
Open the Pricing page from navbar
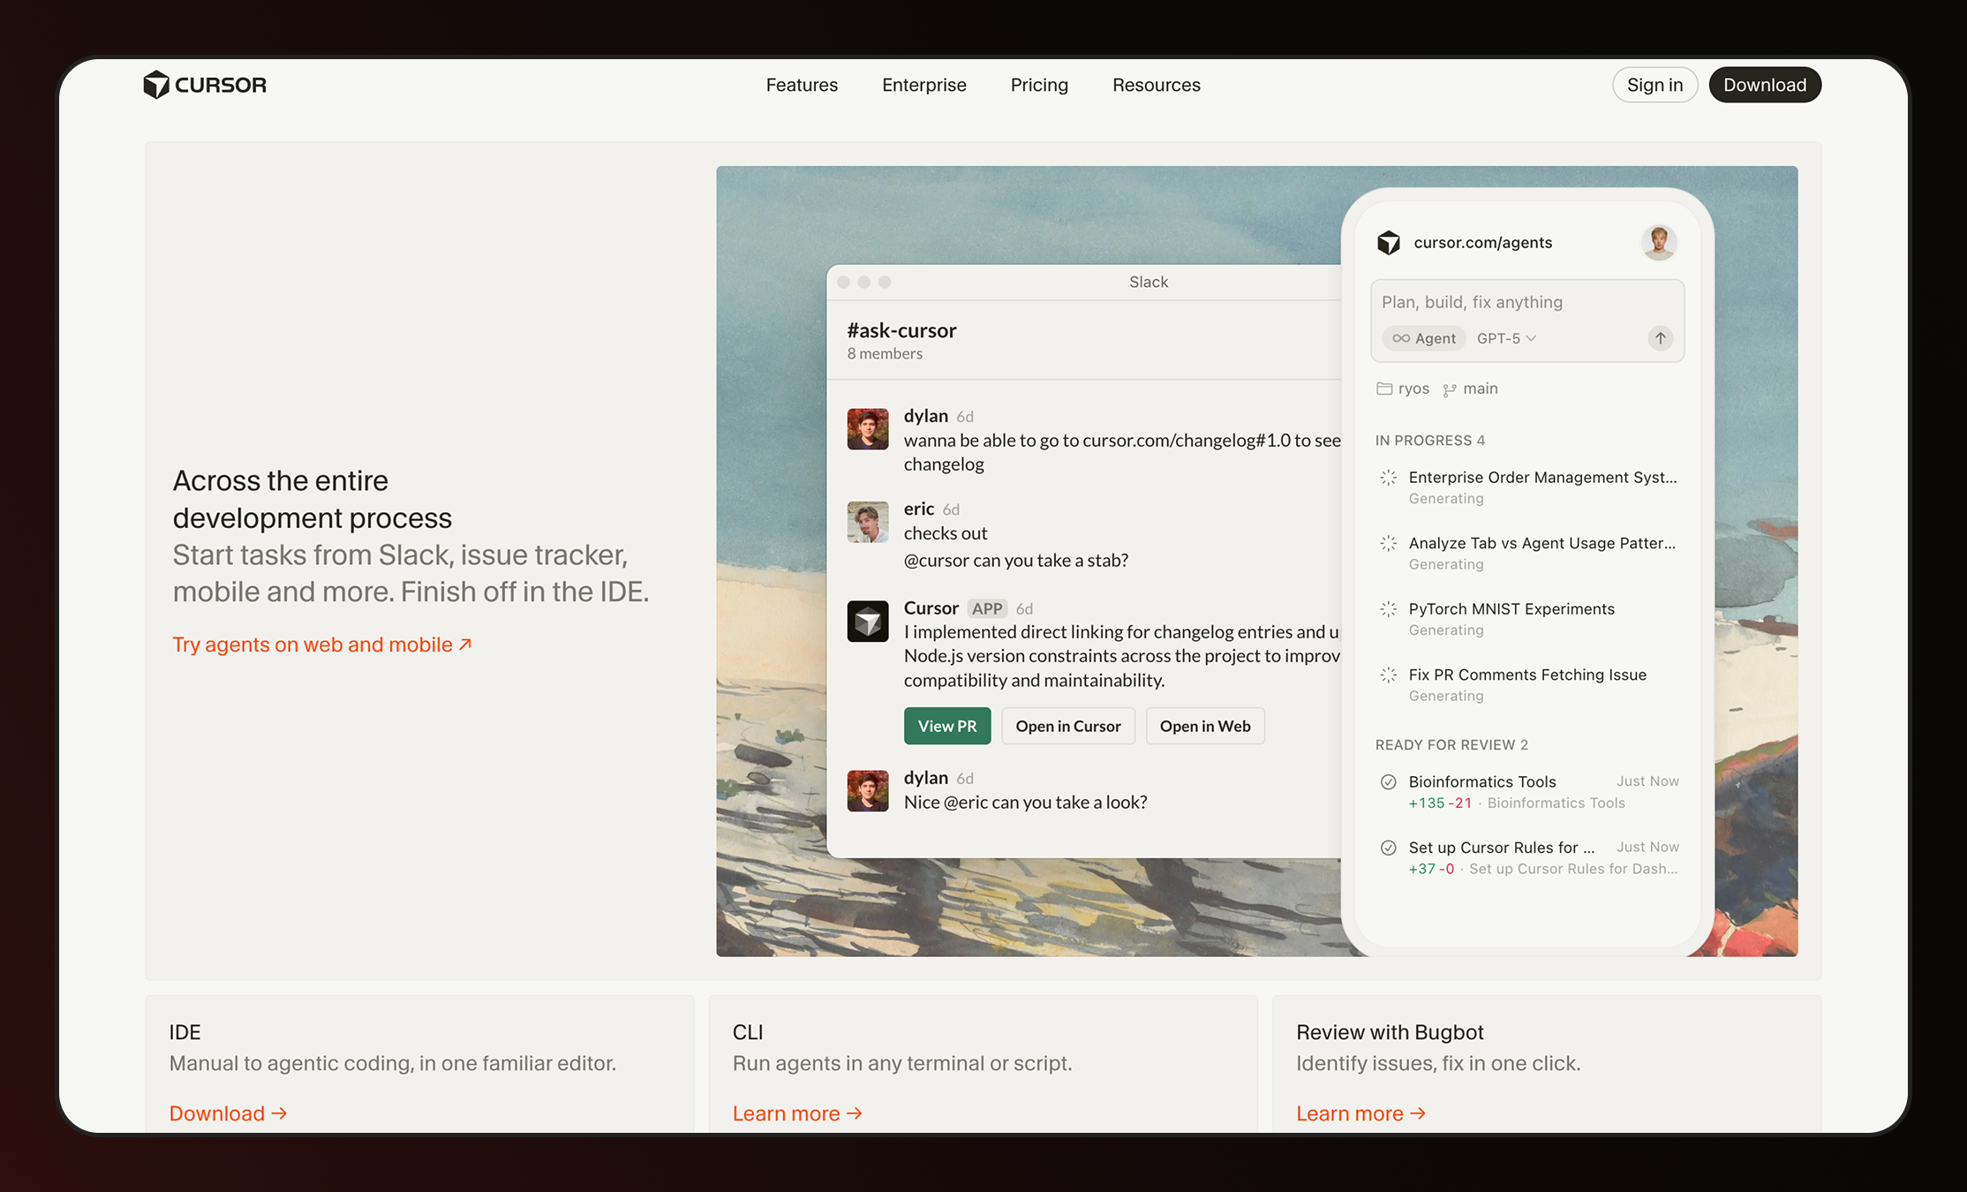click(1039, 85)
